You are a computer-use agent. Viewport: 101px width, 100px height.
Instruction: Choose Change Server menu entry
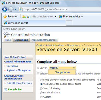tap(62, 72)
